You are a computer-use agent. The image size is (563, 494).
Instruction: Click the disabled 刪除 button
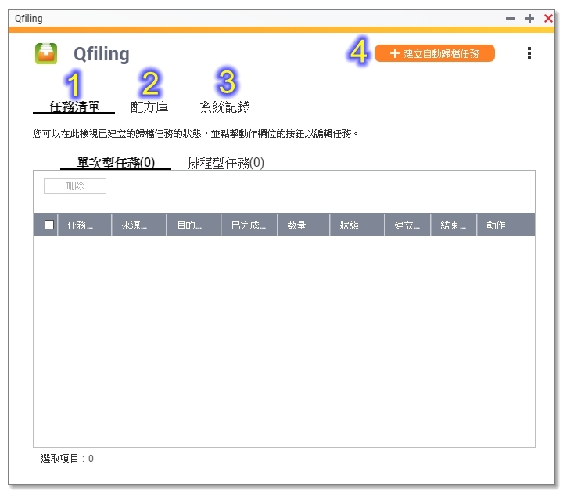tap(75, 186)
